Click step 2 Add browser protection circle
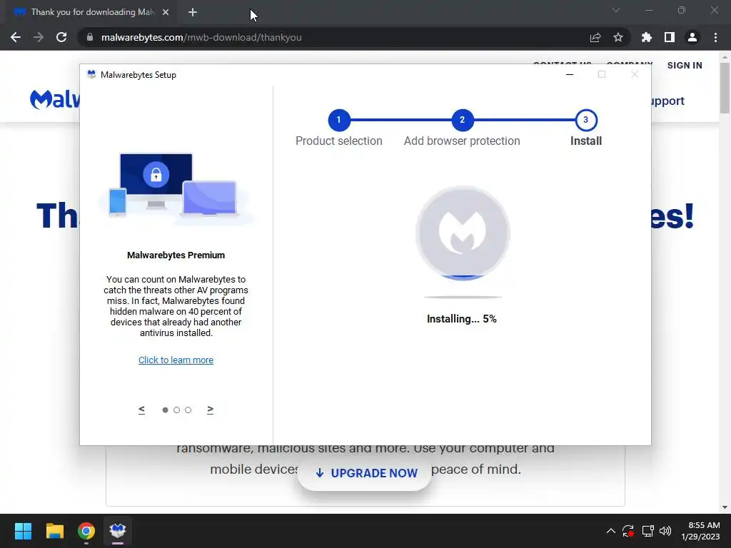Screen dimensions: 731x548 (x=462, y=120)
